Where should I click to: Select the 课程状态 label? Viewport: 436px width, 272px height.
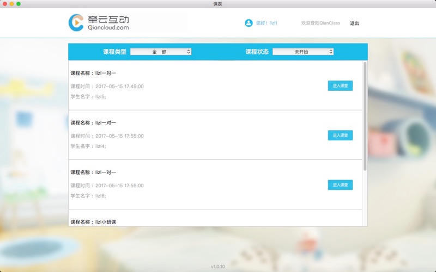pyautogui.click(x=257, y=52)
